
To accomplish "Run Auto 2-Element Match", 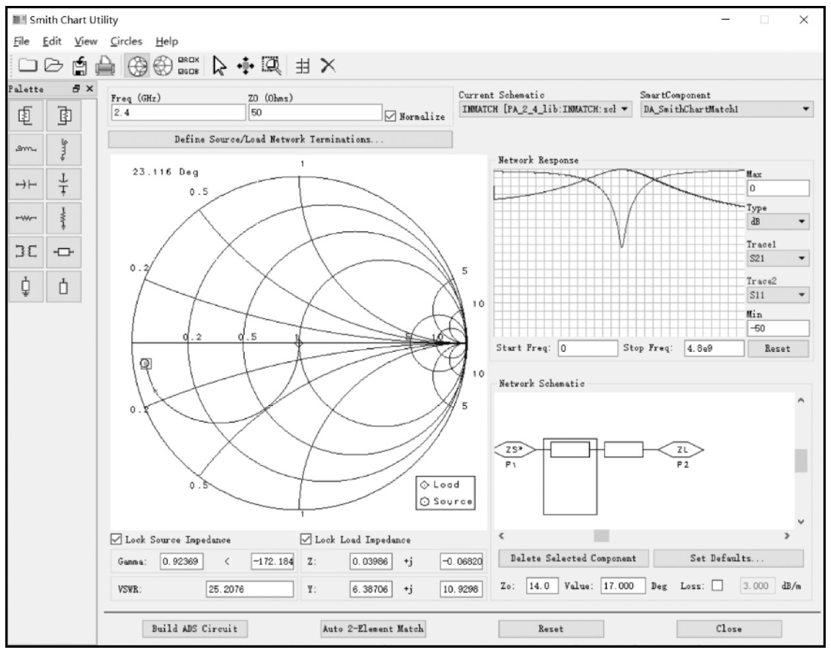I will pos(373,629).
